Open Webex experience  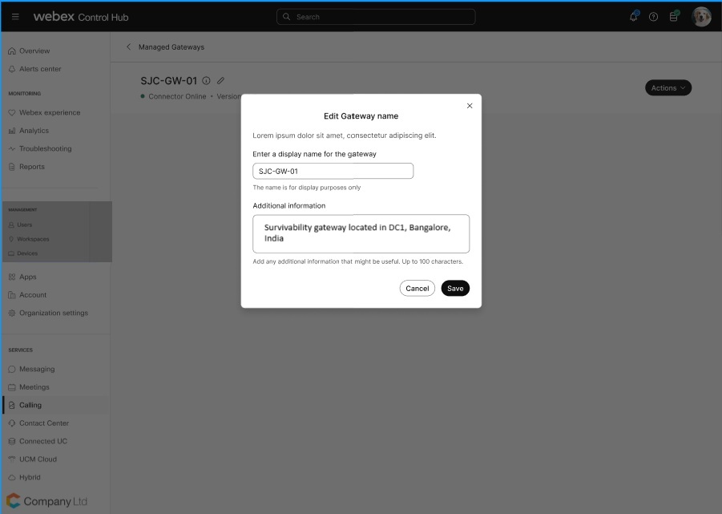click(50, 113)
